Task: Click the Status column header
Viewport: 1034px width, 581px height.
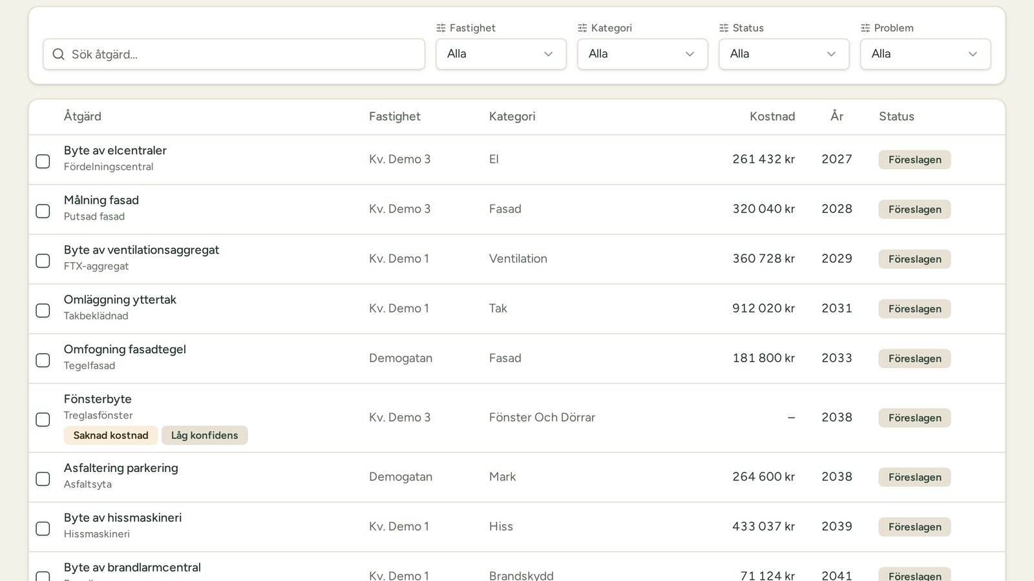Action: tap(896, 116)
